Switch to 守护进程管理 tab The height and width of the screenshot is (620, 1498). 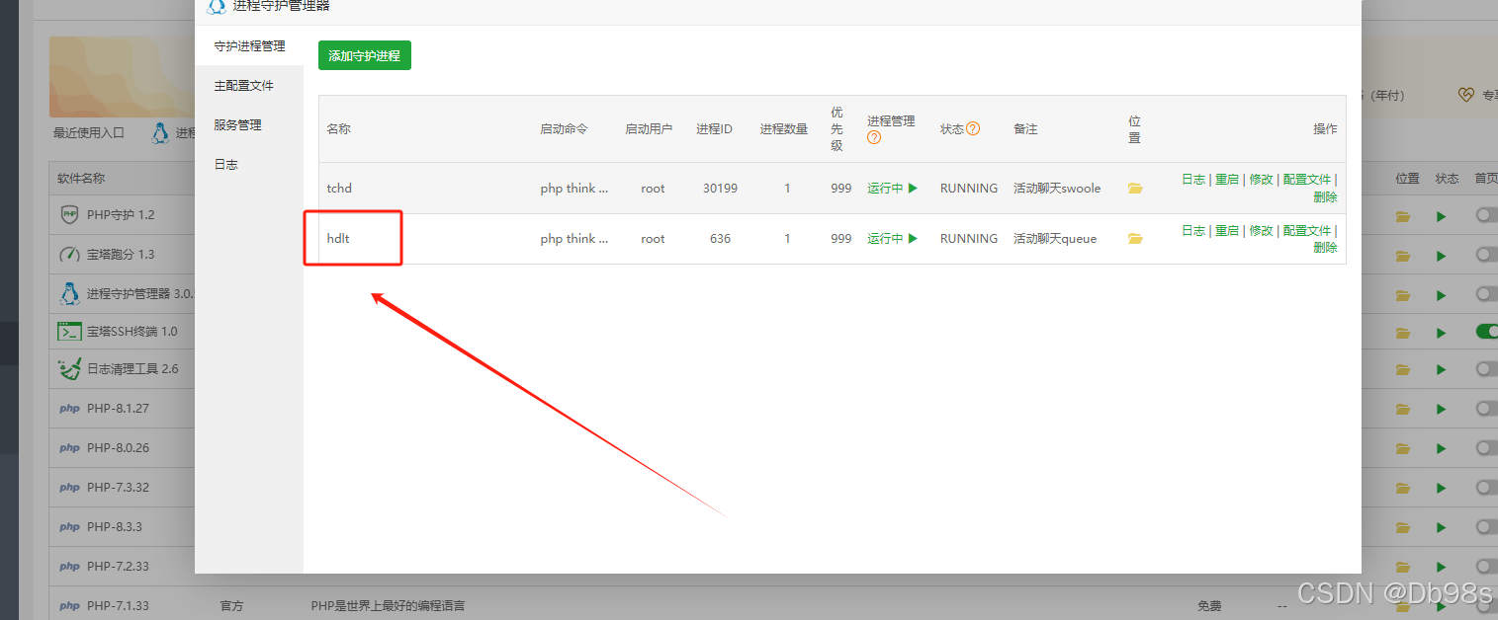249,46
